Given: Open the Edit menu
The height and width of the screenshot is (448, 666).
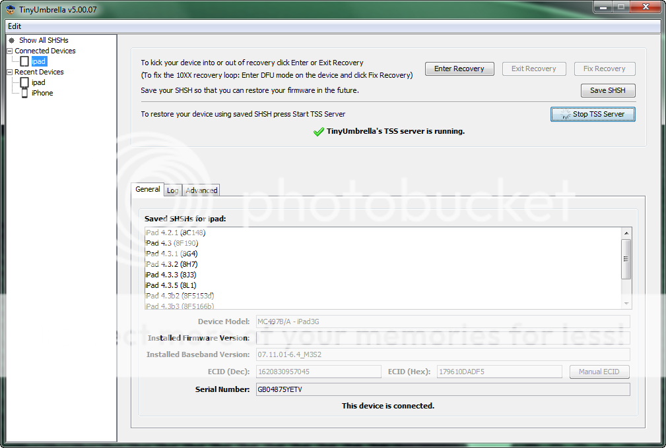Looking at the screenshot, I should click(15, 26).
